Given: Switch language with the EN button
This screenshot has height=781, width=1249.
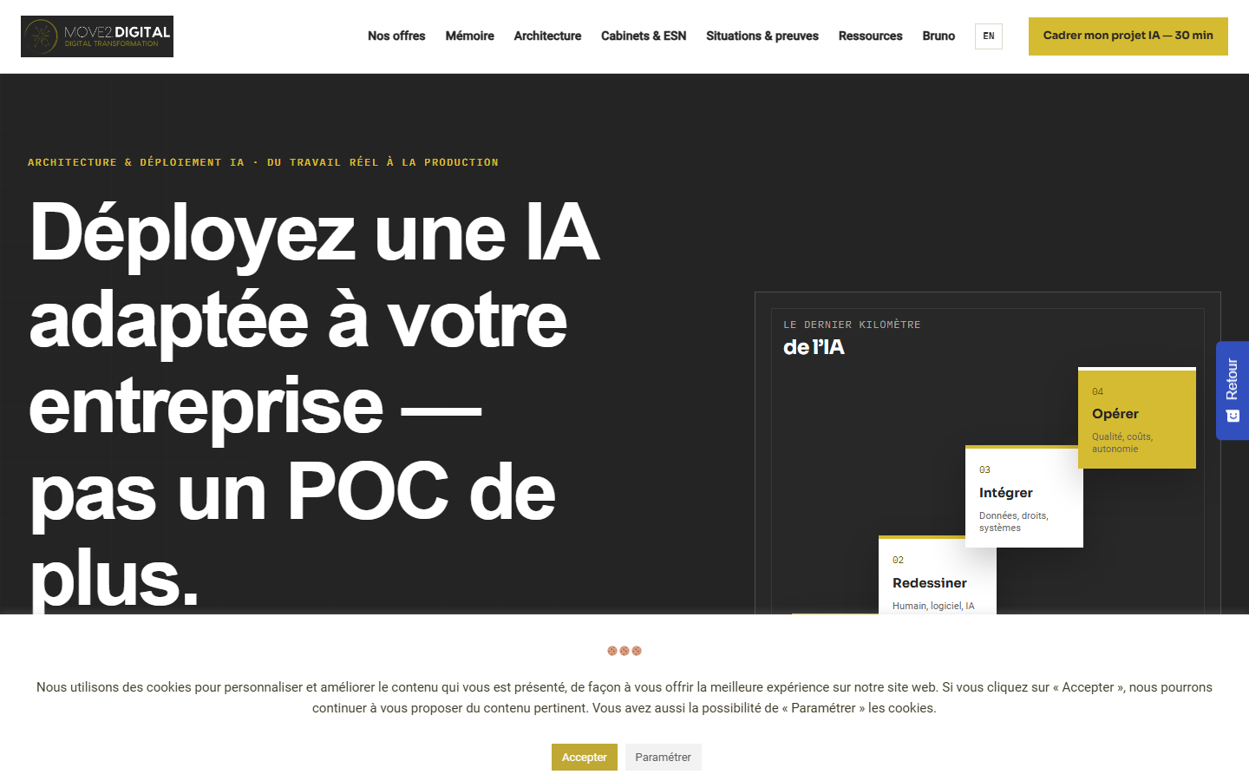Looking at the screenshot, I should point(989,36).
